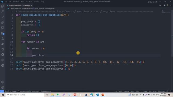Click the open changes icon beside the run button

165,5
